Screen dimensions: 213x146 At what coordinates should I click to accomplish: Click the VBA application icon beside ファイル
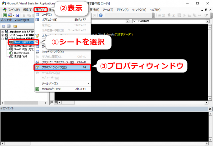pos(4,9)
